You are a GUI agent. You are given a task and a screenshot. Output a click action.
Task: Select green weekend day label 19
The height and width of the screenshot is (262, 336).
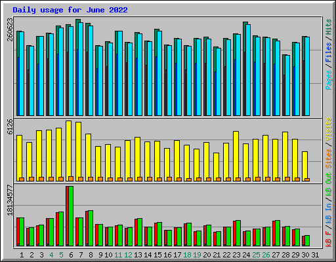click(197, 255)
